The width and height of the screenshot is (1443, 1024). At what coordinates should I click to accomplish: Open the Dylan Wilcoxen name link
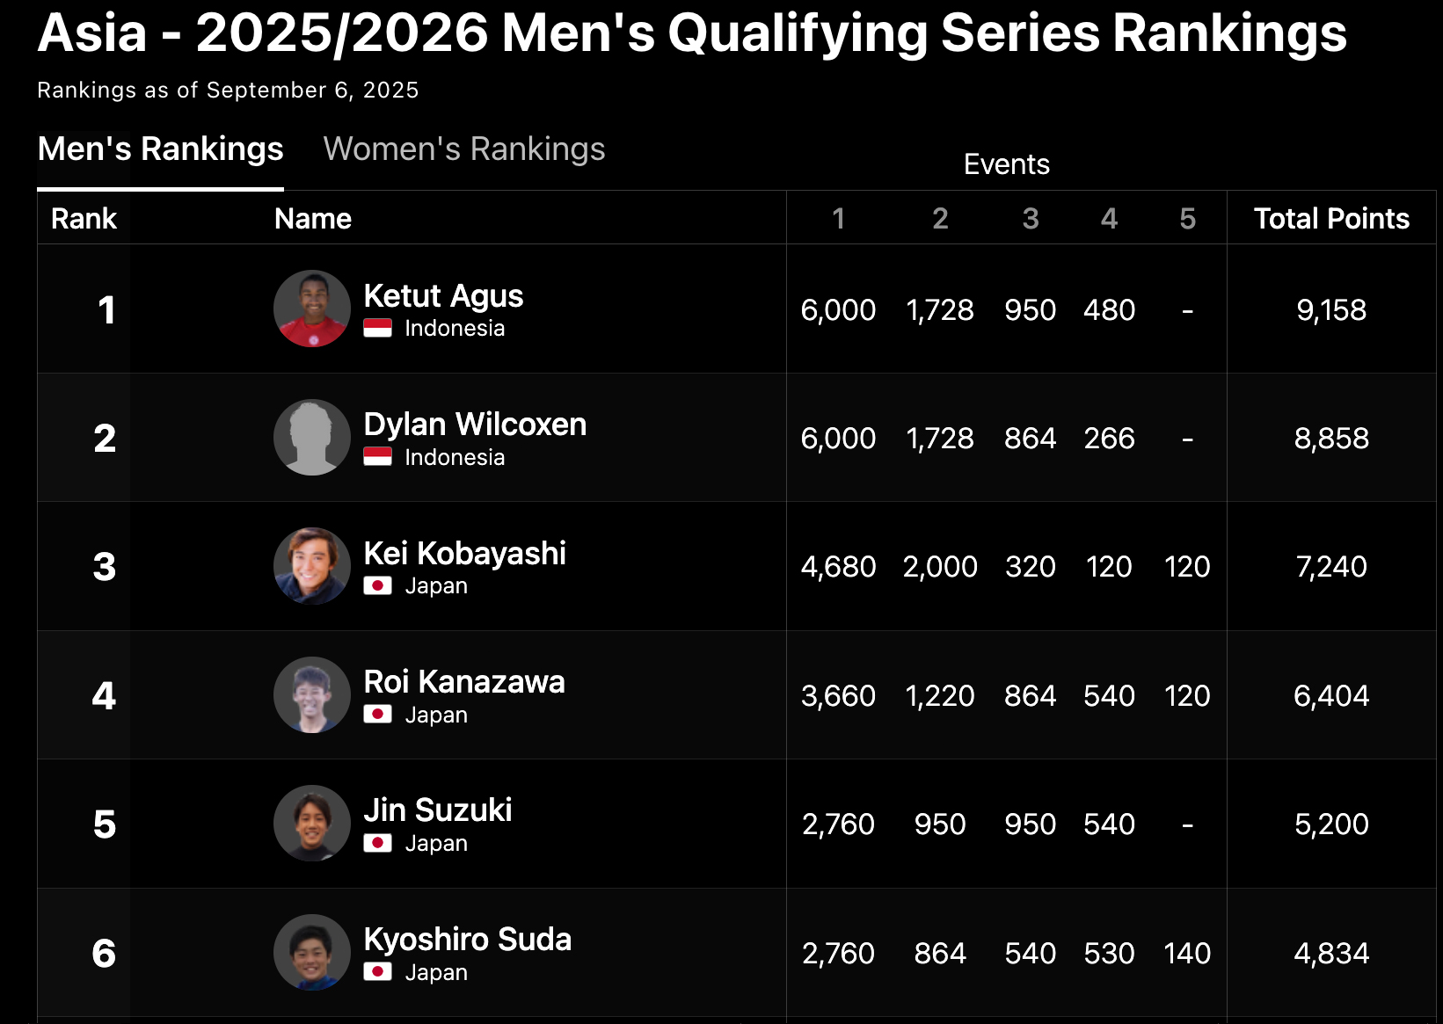475,425
